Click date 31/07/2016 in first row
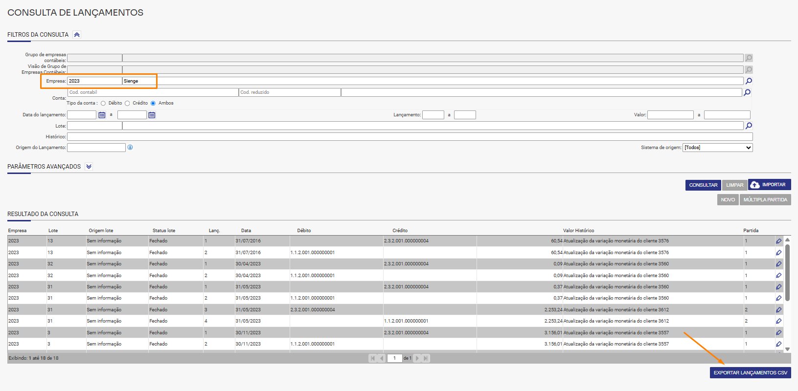Screen dimensions: 798x391 [x=248, y=241]
